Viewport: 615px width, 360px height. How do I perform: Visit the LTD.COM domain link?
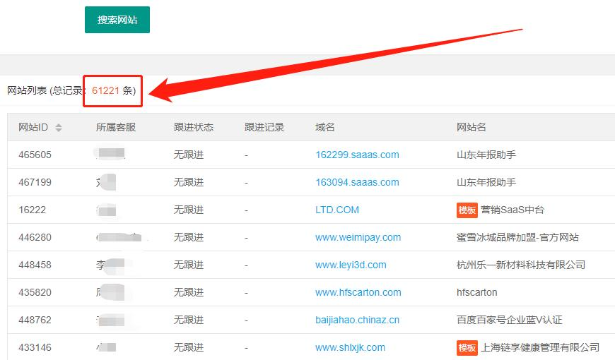point(337,210)
